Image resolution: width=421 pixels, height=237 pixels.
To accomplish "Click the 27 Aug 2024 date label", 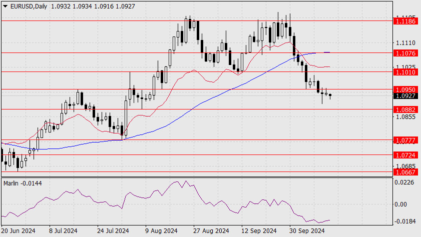I will tap(211, 231).
